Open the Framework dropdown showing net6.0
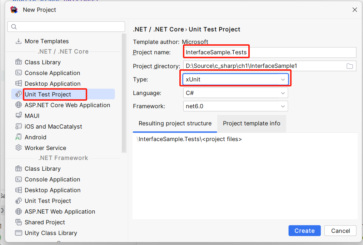 click(235, 106)
